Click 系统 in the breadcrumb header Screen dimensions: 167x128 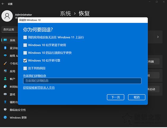pyautogui.click(x=65, y=14)
